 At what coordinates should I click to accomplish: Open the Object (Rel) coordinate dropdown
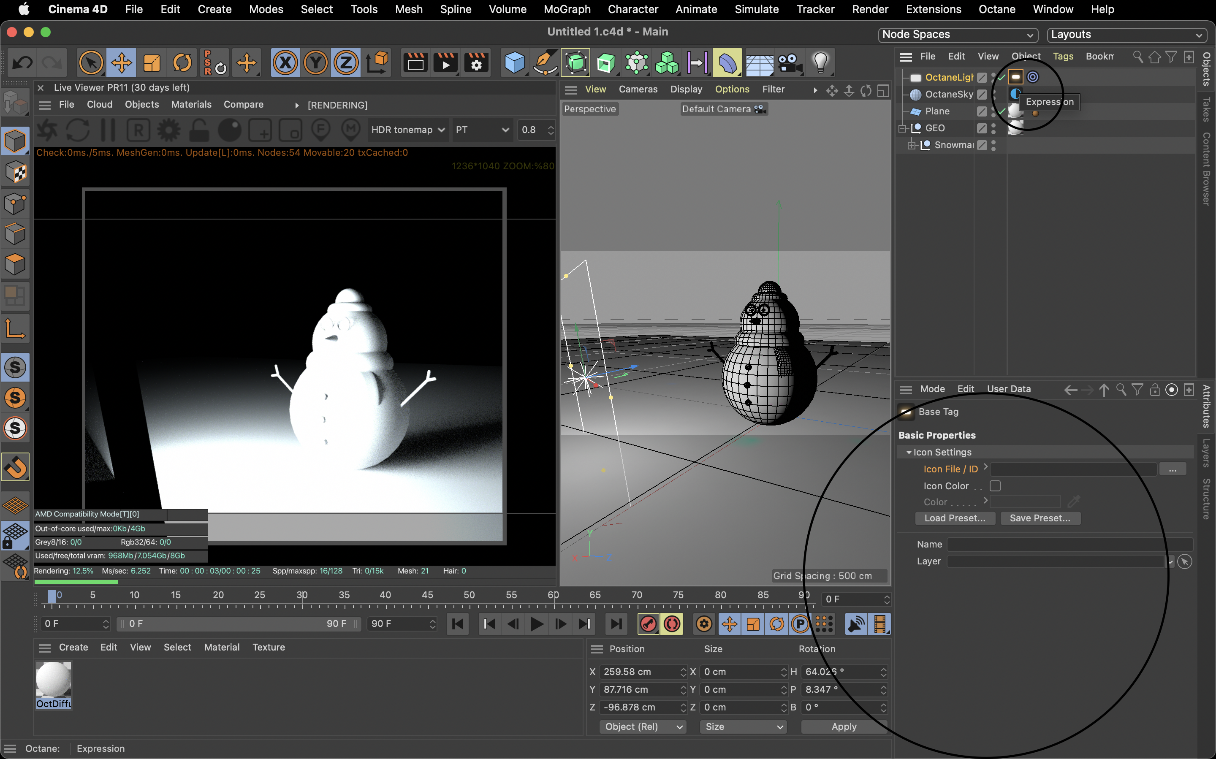643,726
